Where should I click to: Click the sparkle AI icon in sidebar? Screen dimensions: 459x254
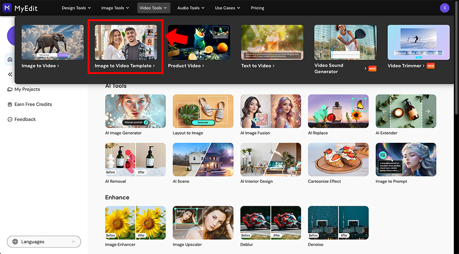(x=10, y=74)
